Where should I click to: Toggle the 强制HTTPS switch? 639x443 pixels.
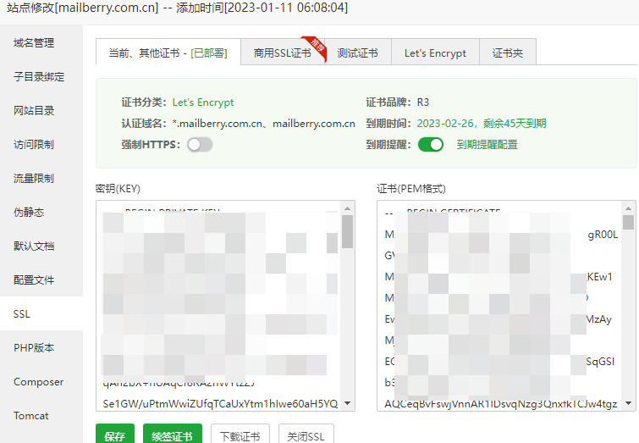[200, 144]
